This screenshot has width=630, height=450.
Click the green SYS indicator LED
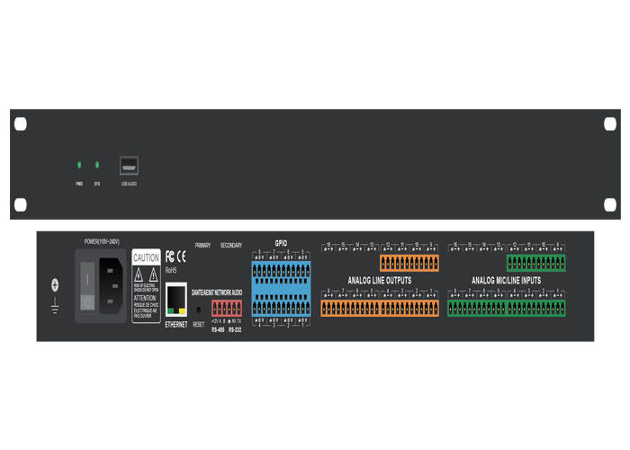pos(96,166)
